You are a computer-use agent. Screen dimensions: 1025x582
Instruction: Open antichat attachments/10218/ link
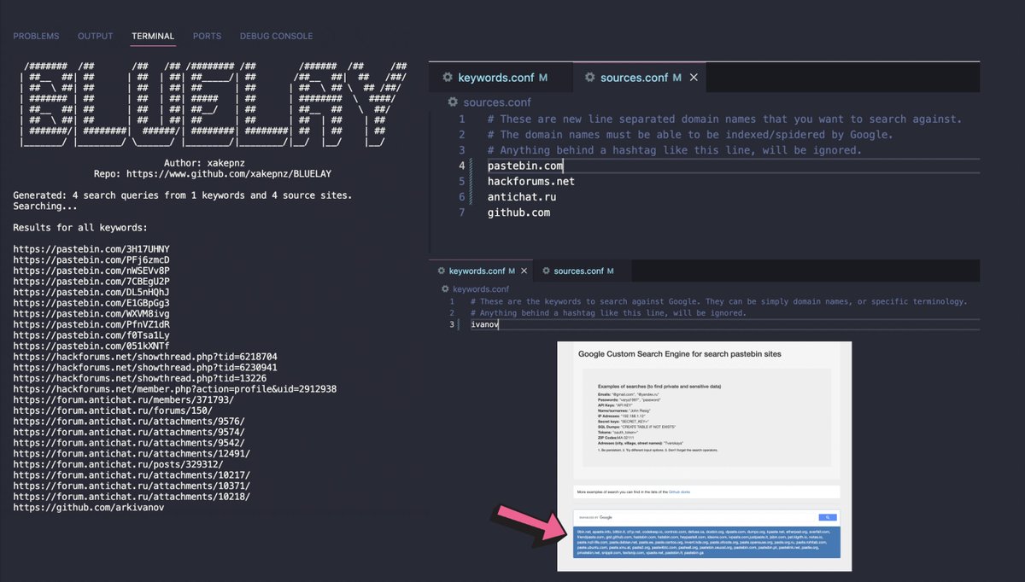pyautogui.click(x=132, y=497)
